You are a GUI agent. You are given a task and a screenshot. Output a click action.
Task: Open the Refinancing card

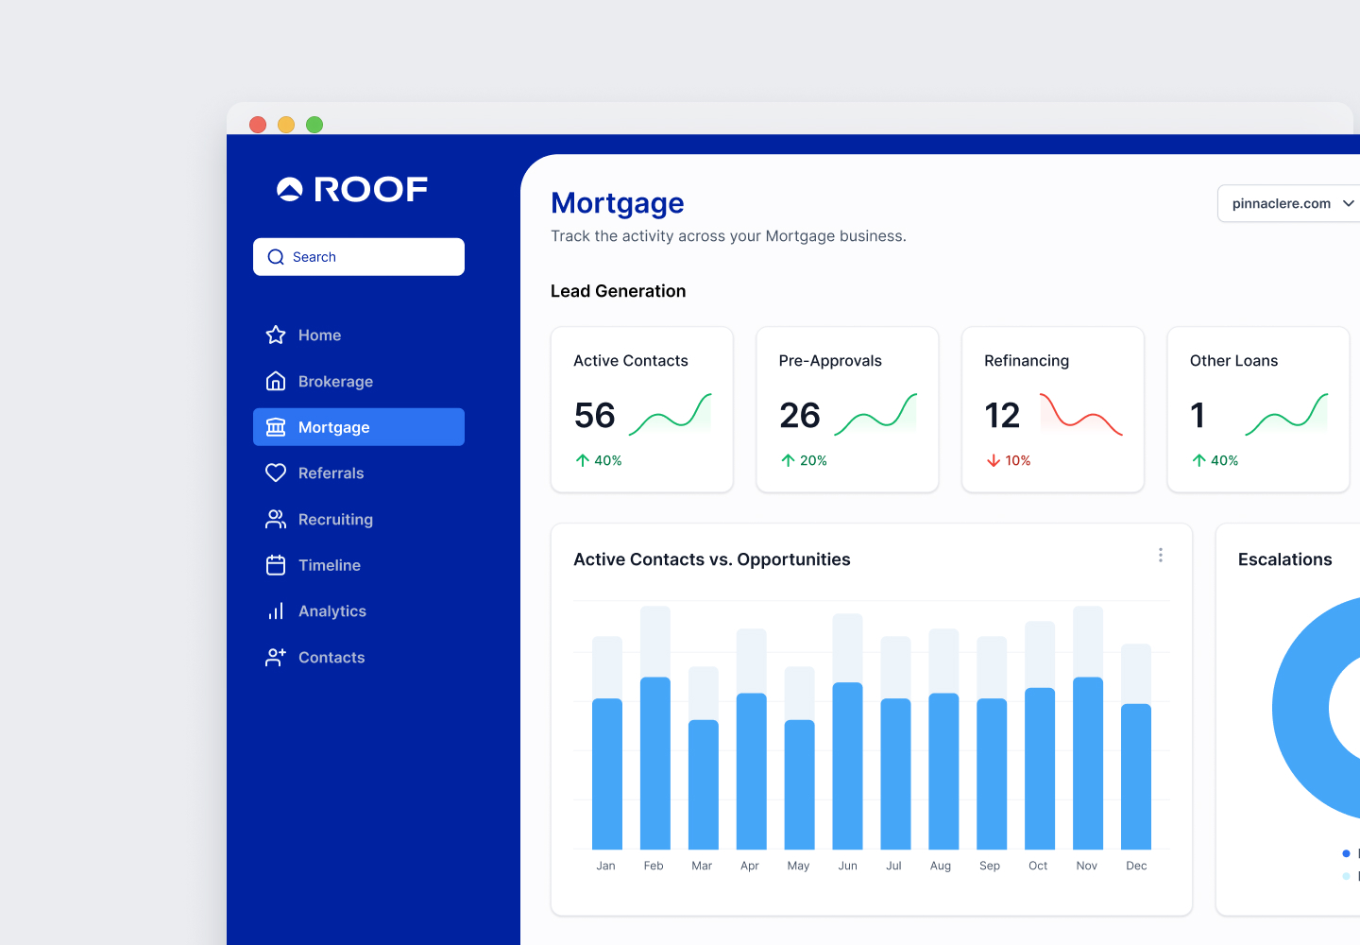pyautogui.click(x=1053, y=409)
